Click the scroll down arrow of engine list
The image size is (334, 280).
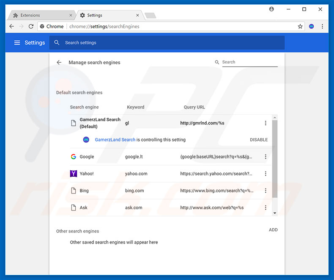(x=275, y=213)
